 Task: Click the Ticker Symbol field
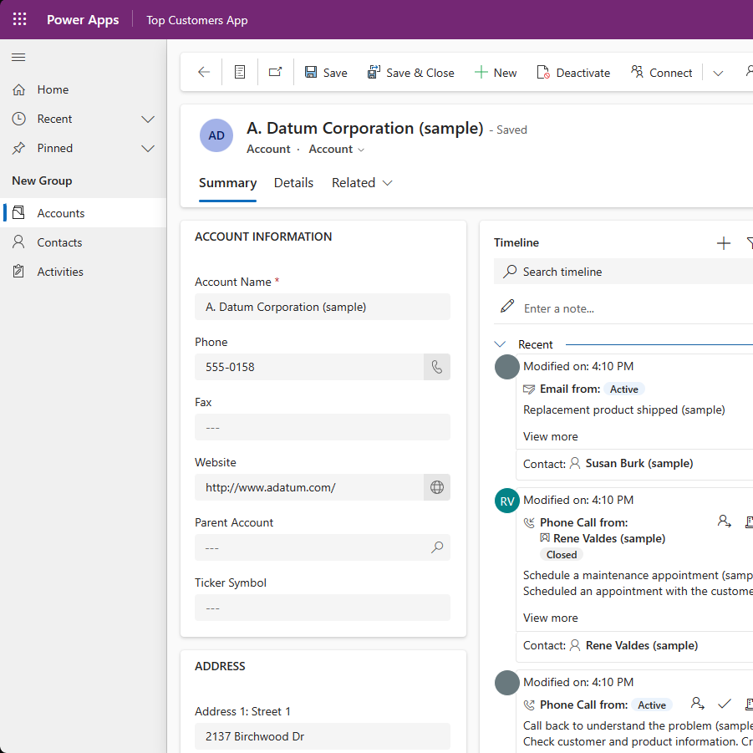point(323,608)
